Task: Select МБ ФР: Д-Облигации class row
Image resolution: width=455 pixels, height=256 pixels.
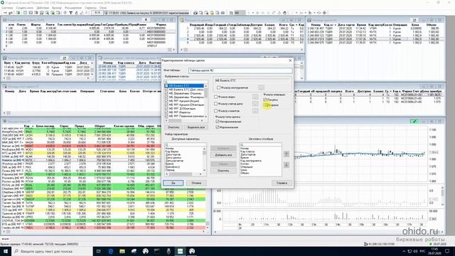Action: tap(182, 109)
